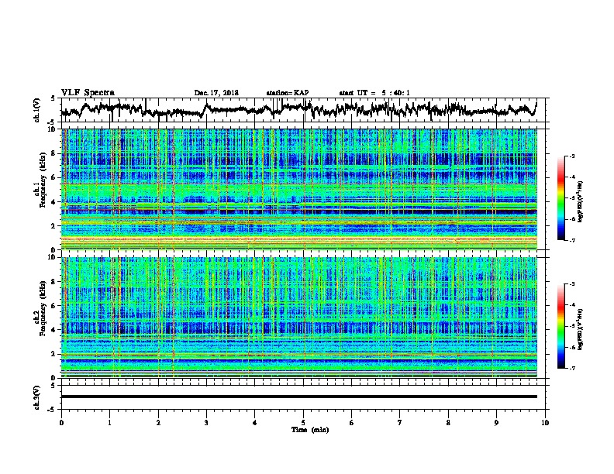This screenshot has height=474, width=614.
Task: Click the -7 label on ch.2 colorbar
Action: (571, 368)
